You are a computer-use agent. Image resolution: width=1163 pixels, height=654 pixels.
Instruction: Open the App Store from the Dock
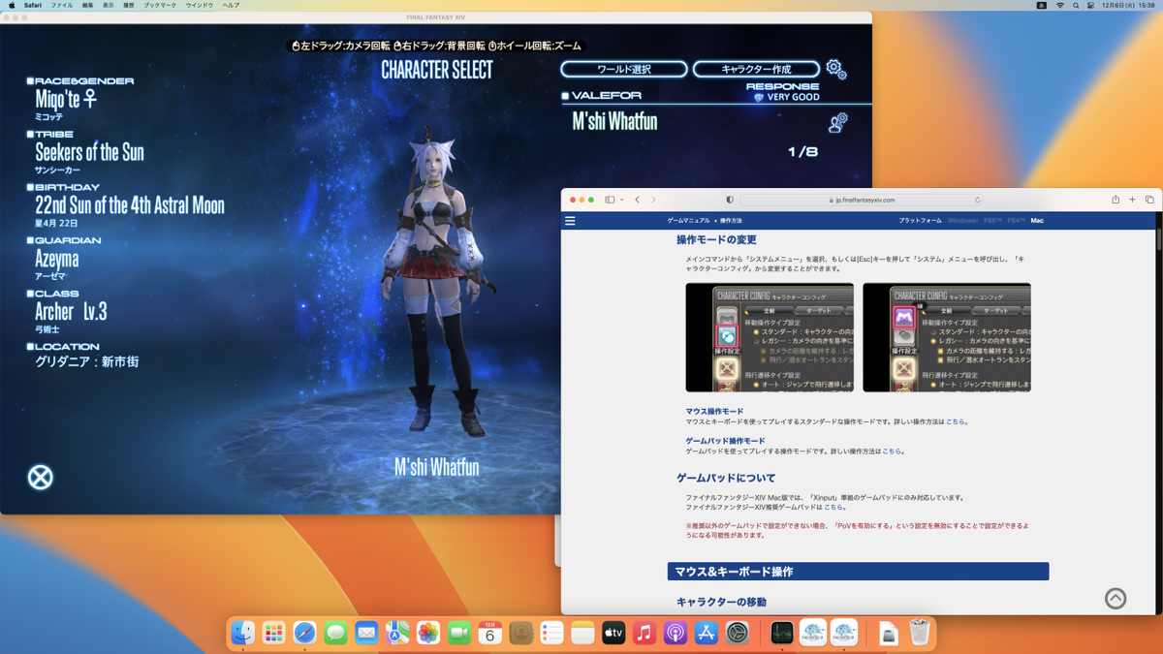click(707, 633)
